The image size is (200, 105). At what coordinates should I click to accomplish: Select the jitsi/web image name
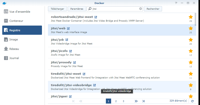(58, 28)
